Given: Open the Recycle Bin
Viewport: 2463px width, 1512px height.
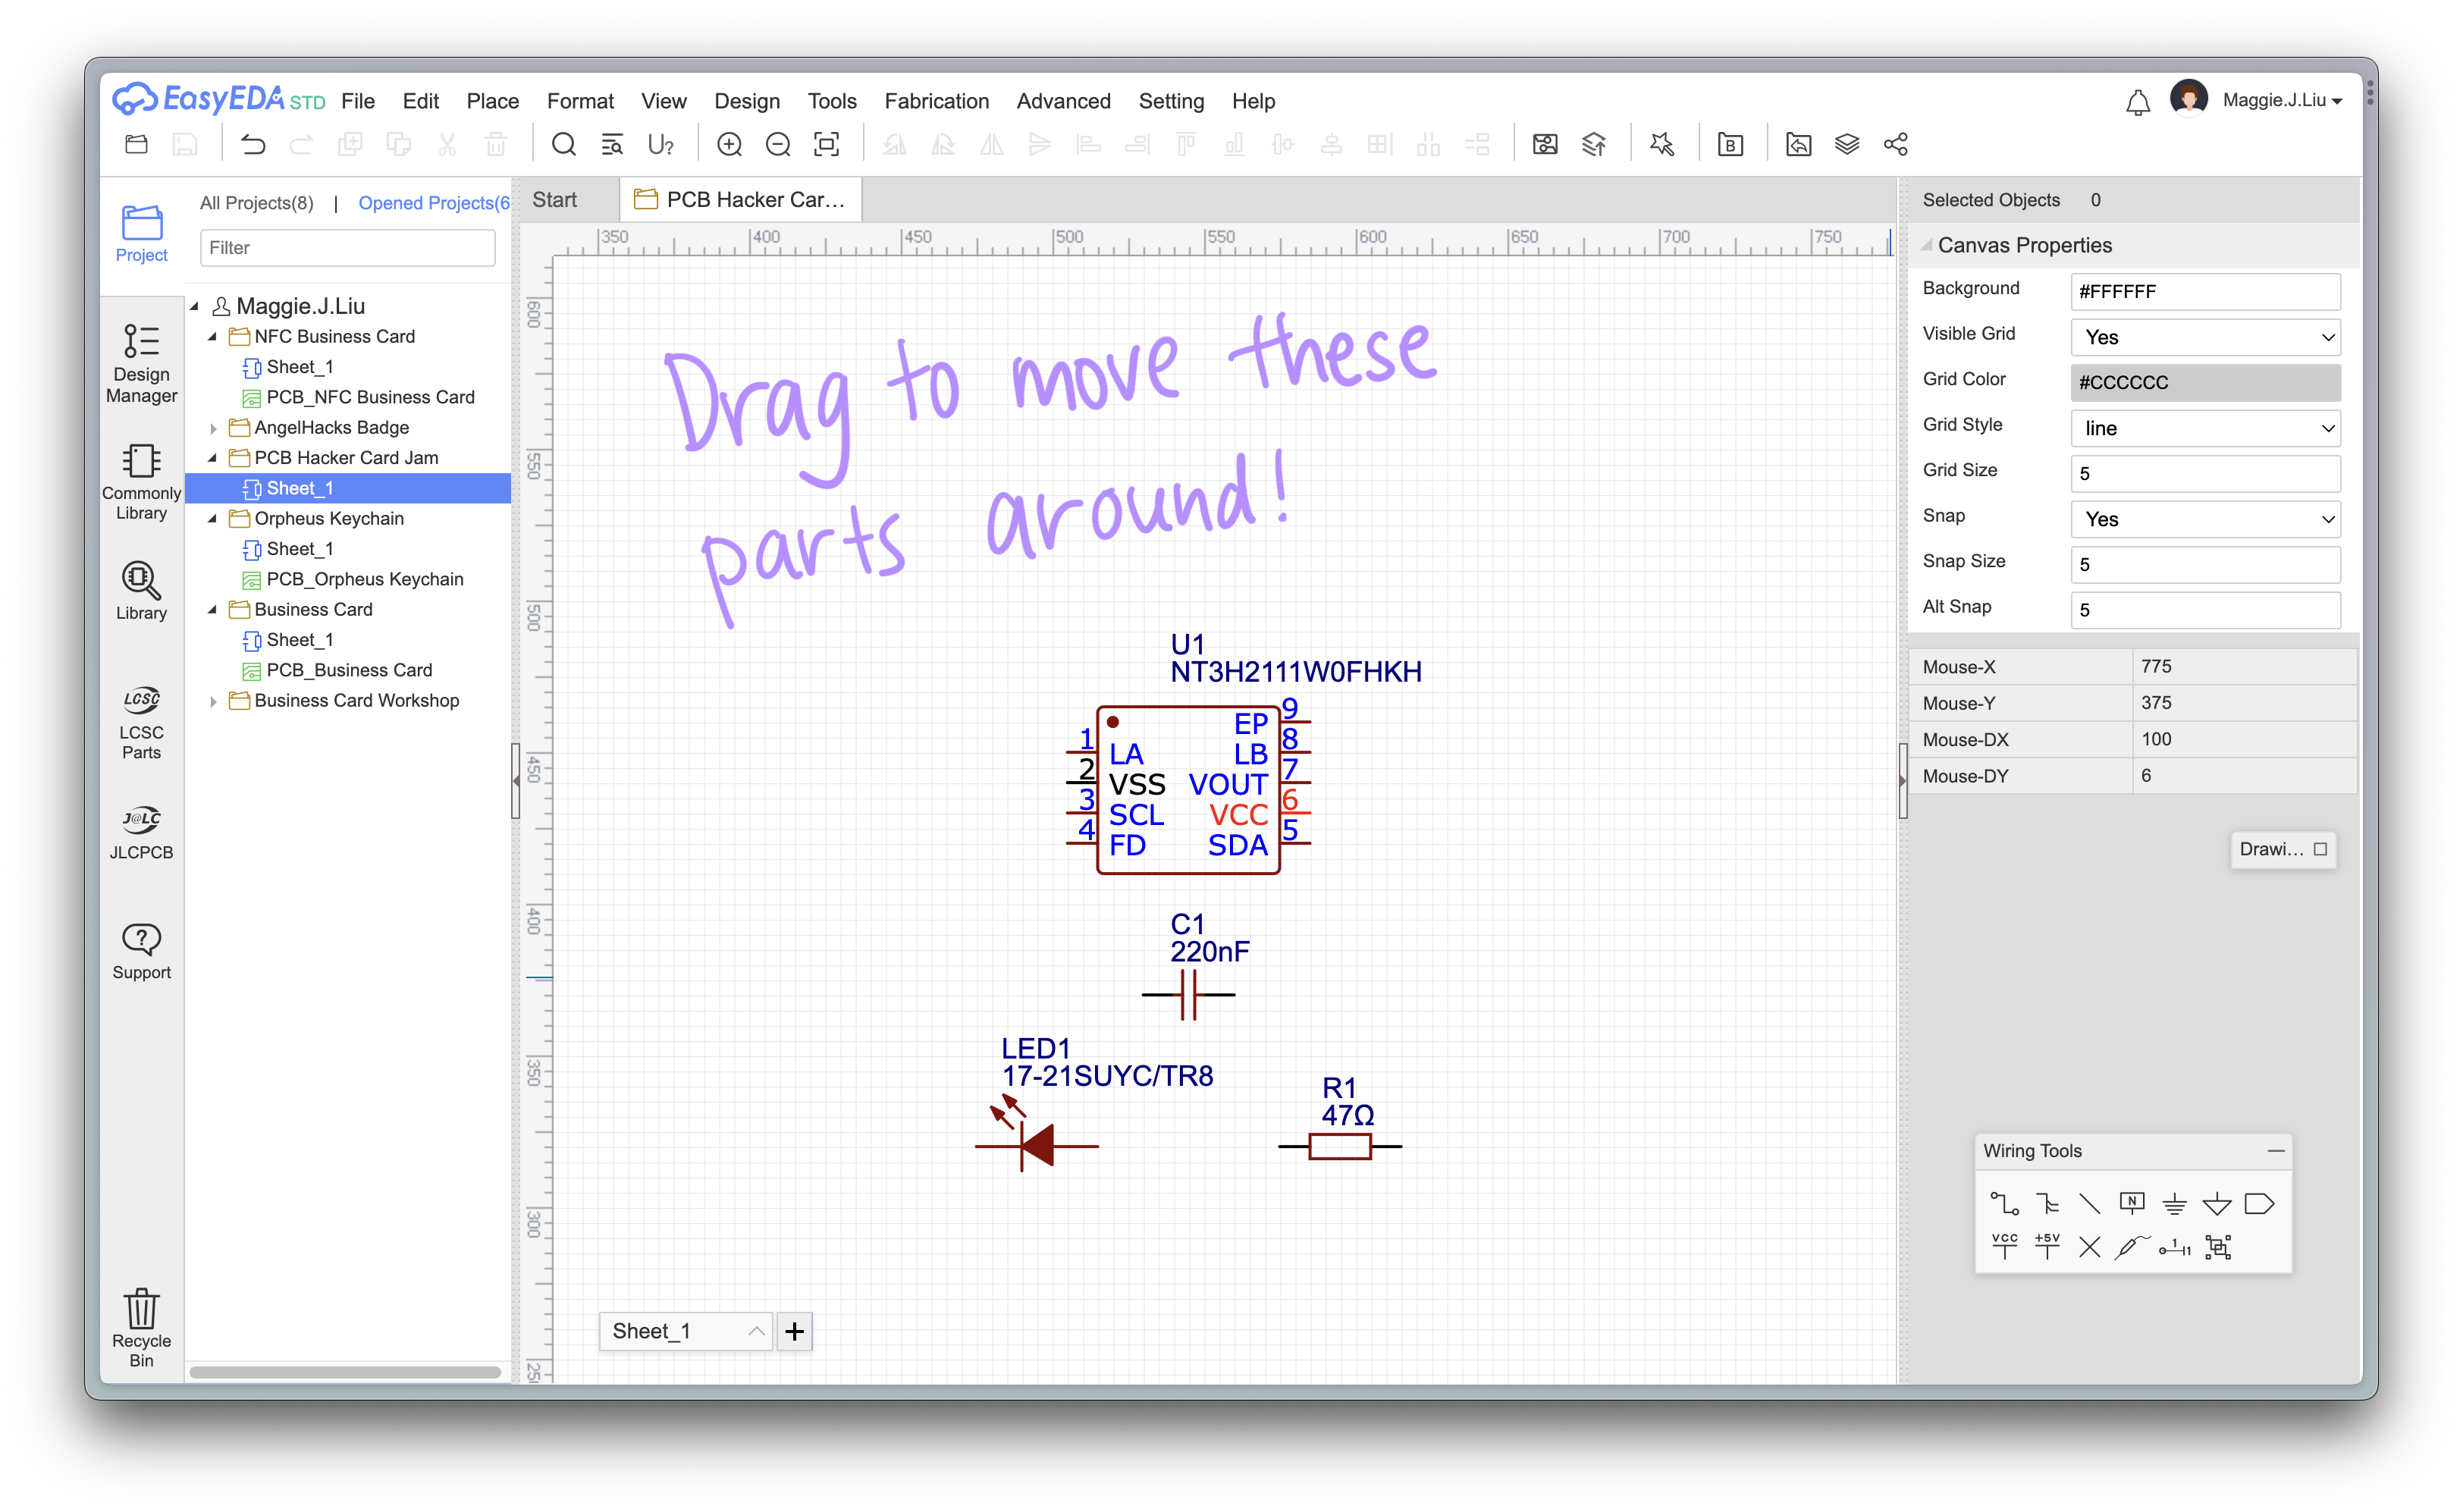Looking at the screenshot, I should (141, 1327).
